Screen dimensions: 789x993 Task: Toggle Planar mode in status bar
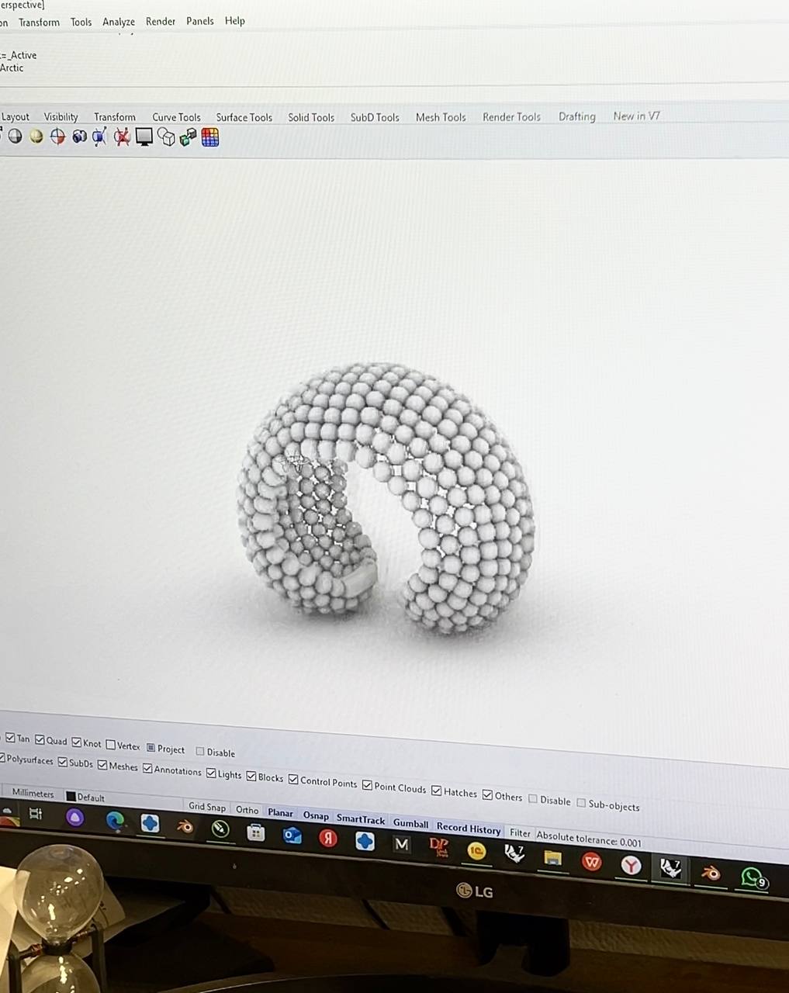click(x=280, y=813)
